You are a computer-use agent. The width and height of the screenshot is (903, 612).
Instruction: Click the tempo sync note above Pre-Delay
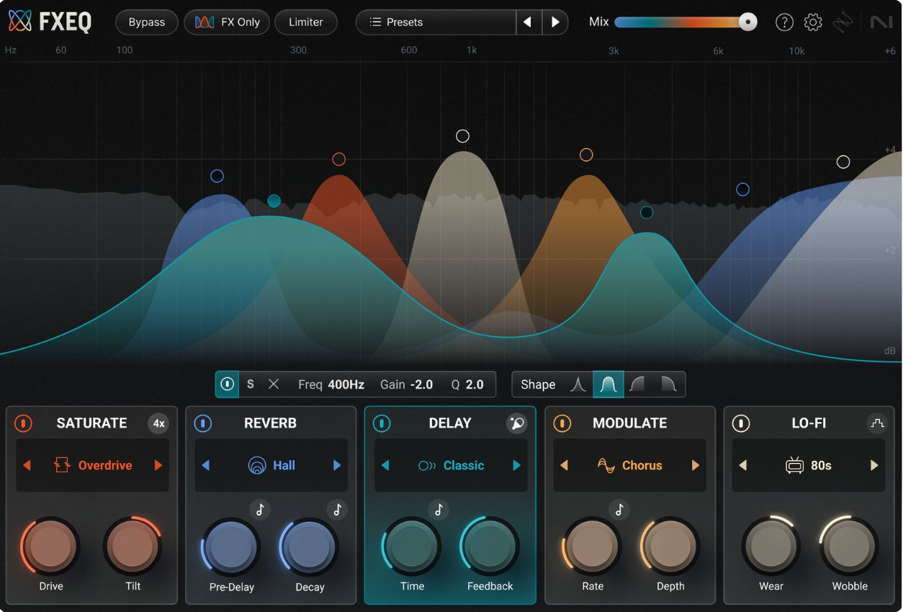coord(260,510)
